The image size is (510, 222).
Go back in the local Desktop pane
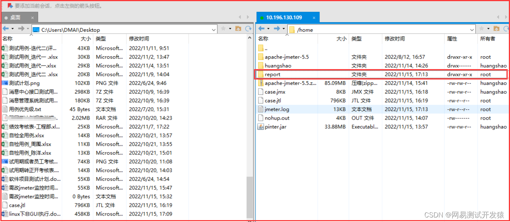tap(6, 29)
